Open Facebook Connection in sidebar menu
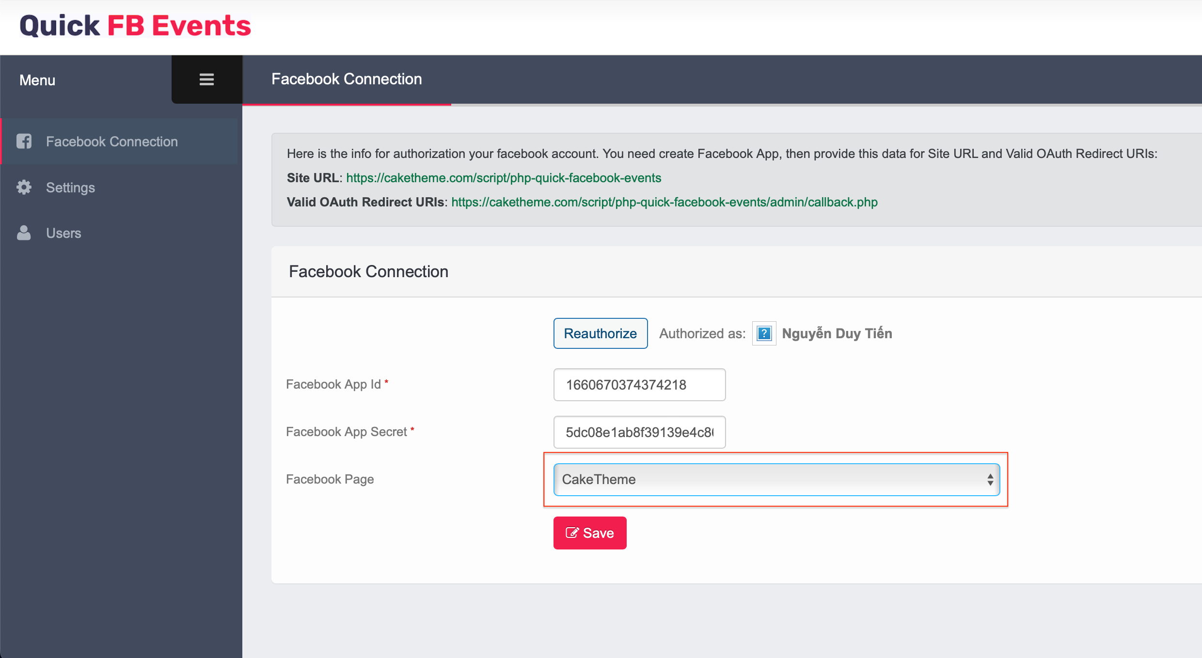This screenshot has width=1202, height=658. (x=111, y=141)
